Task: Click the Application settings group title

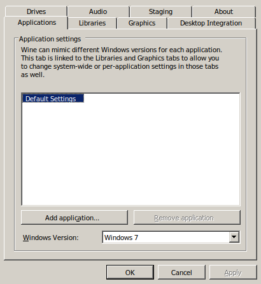Action: (50, 39)
